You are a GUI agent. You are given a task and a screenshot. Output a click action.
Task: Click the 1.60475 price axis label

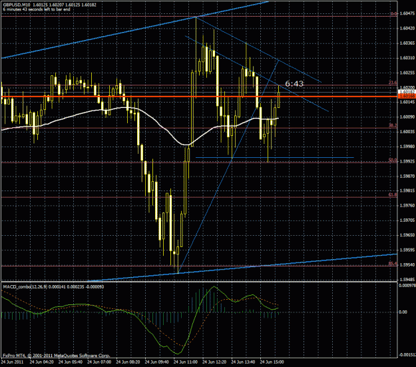pyautogui.click(x=407, y=13)
